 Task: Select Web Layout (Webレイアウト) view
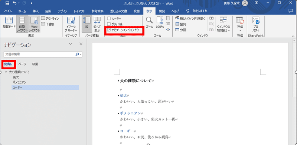(x=34, y=24)
